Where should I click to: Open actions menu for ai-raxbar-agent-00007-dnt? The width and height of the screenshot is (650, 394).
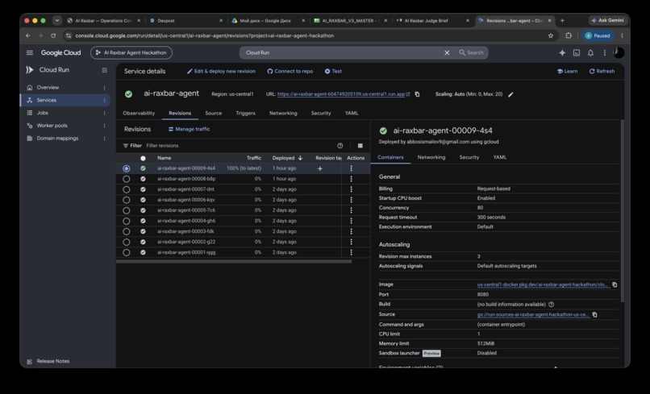(351, 189)
